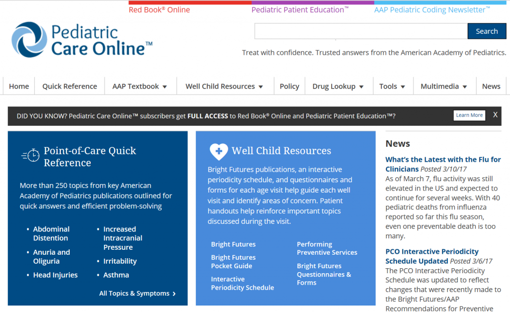Open Bright Futures Questionnaires & Forms link
Viewport: 510px width, 313px height.
point(324,274)
